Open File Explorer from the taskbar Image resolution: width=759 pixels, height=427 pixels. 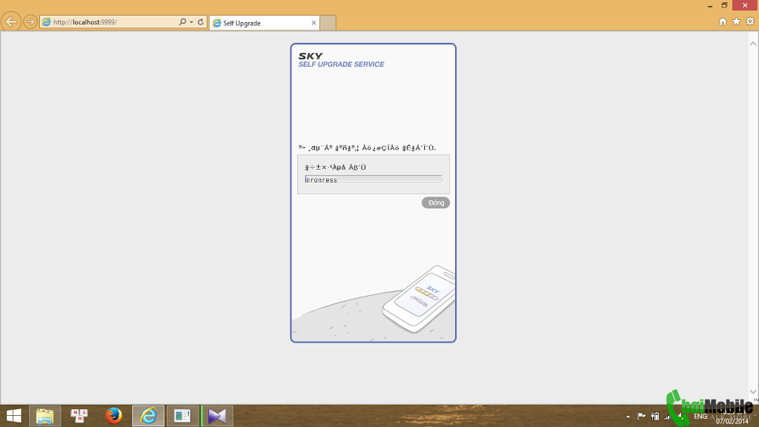click(45, 416)
